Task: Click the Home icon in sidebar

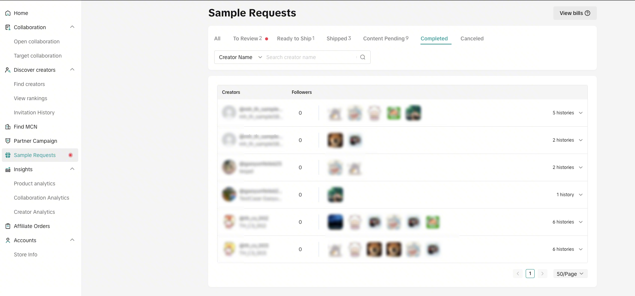Action: click(8, 13)
